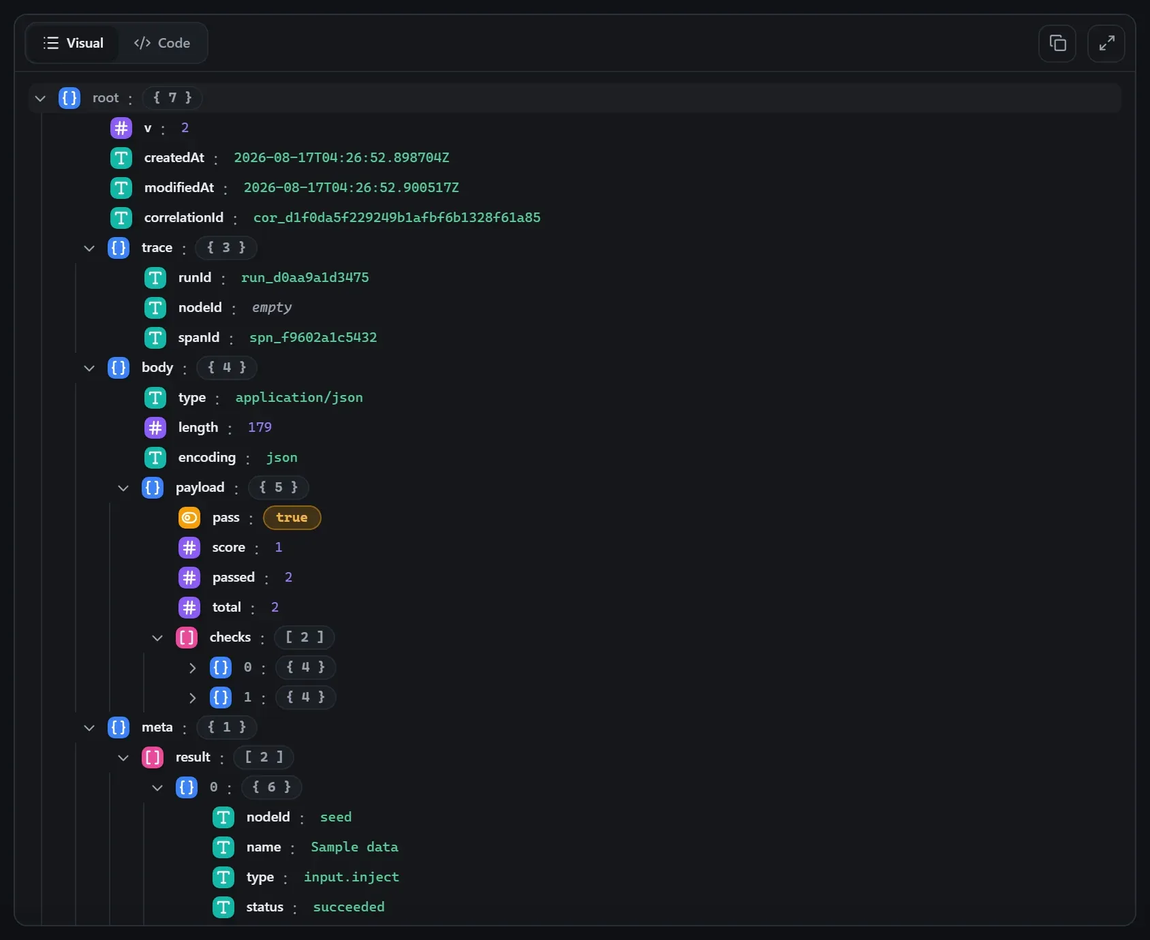The width and height of the screenshot is (1150, 940).
Task: Click the result item 0 badge { 6 }
Action: tap(271, 787)
